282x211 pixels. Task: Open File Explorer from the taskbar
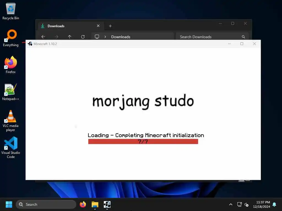coord(95,204)
